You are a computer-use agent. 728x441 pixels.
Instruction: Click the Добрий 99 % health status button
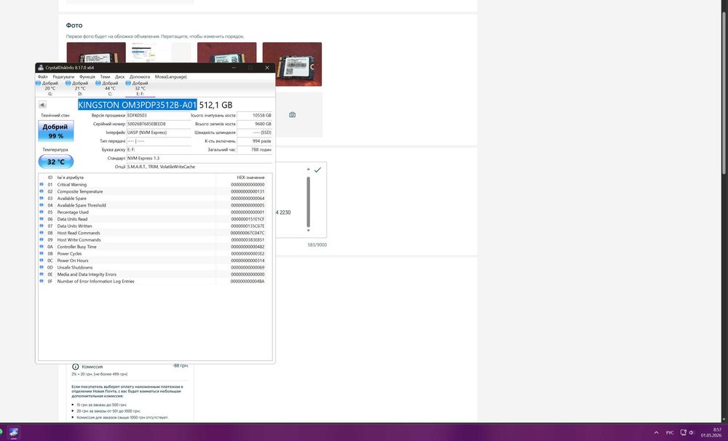56,131
